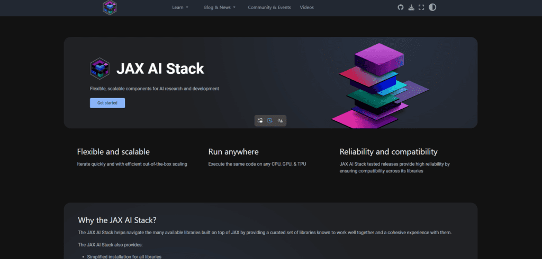Viewport: 542px width, 259px height.
Task: Click the 'Reliability and compatibility' heading
Action: click(x=389, y=151)
